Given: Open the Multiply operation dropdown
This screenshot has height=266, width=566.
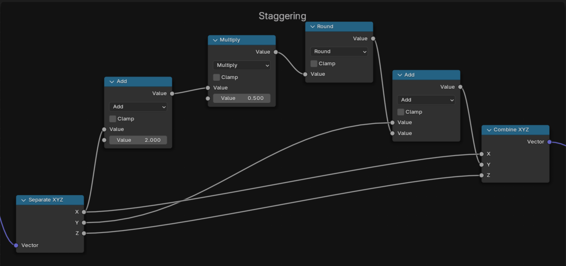Looking at the screenshot, I should 242,65.
